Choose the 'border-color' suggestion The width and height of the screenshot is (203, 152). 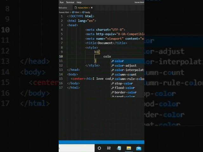[x=128, y=92]
